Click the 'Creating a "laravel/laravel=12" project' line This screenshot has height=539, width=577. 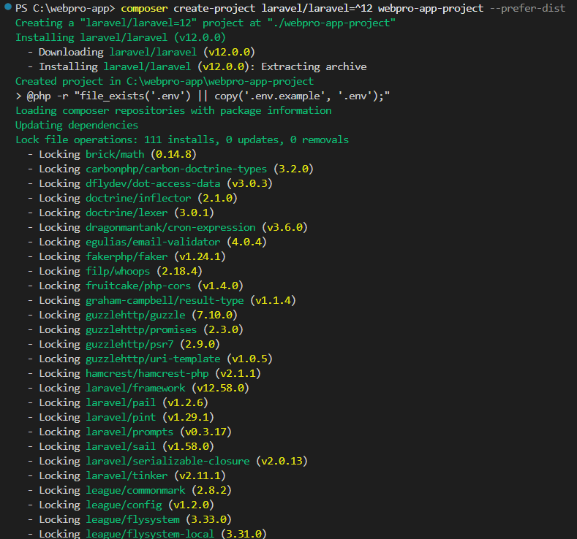pos(205,23)
